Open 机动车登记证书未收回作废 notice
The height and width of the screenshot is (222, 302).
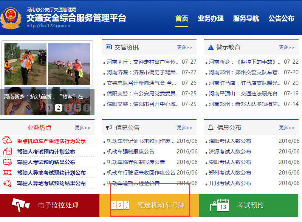click(141, 141)
